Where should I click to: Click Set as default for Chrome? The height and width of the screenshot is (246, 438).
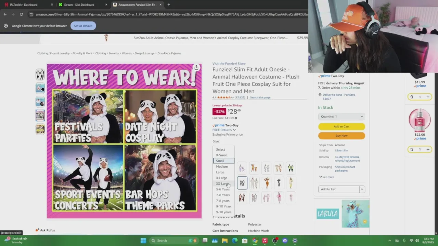pyautogui.click(x=83, y=26)
